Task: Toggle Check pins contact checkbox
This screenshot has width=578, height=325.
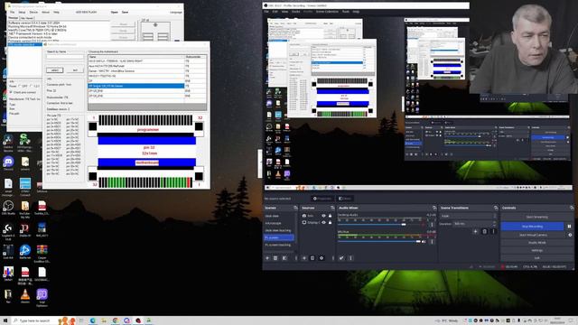Action: 11,92
